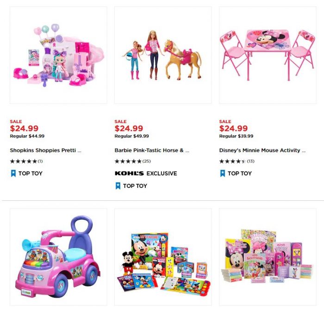Click the Kohl's Exclusive logo badge
This screenshot has height=311, width=324.
[129, 174]
